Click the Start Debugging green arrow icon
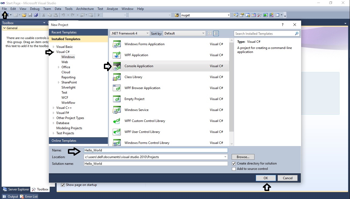The height and width of the screenshot is (199, 350). [x=99, y=15]
